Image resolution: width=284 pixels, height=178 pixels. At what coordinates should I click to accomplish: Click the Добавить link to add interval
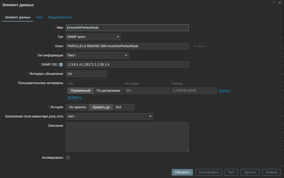pos(74,97)
